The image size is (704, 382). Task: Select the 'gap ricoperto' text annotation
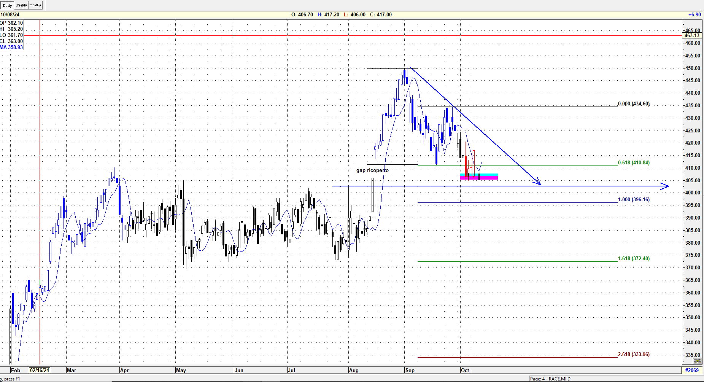(x=372, y=170)
